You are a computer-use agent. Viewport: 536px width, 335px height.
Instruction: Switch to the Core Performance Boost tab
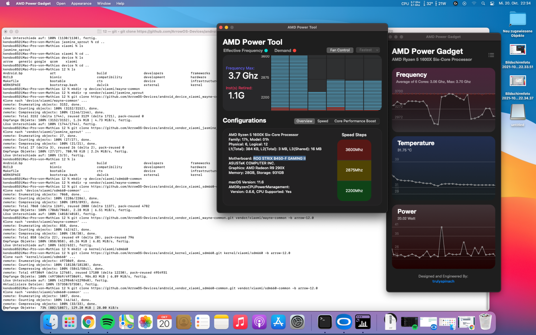tap(355, 121)
